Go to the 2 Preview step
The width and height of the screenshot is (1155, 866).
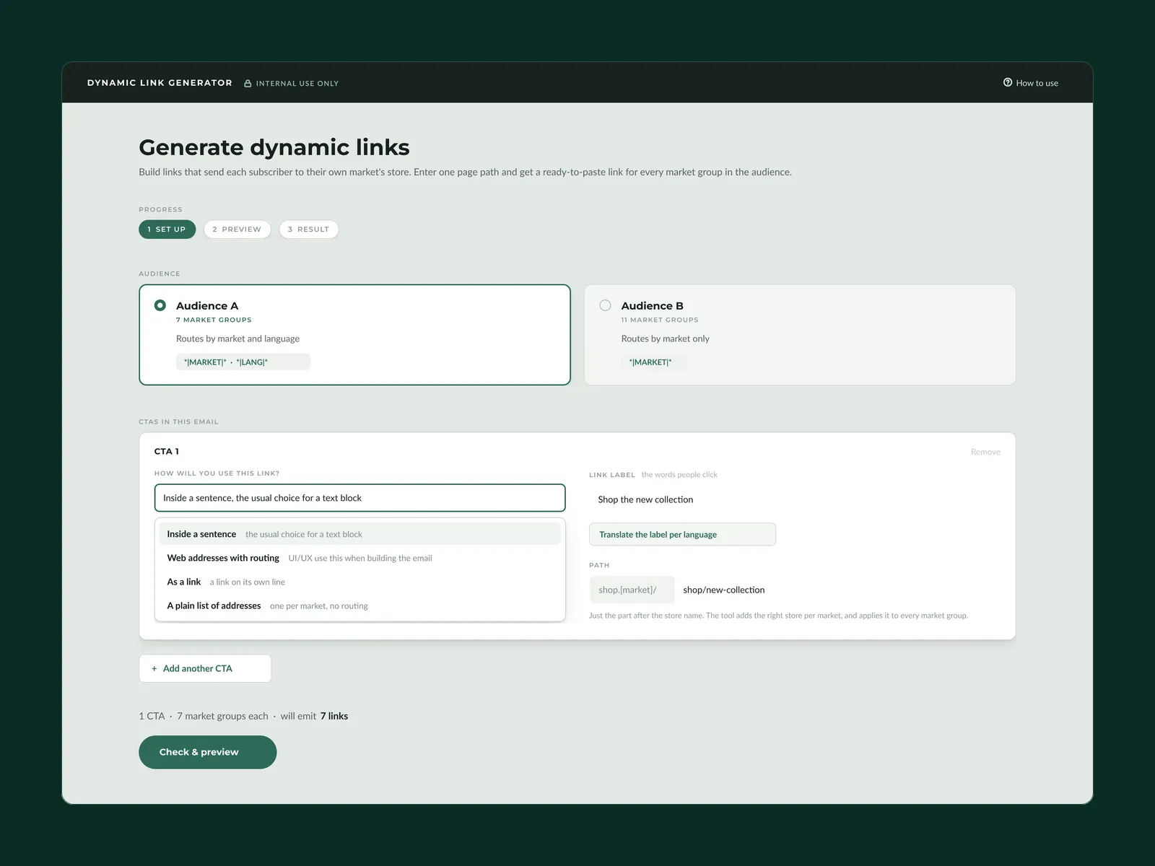click(237, 229)
